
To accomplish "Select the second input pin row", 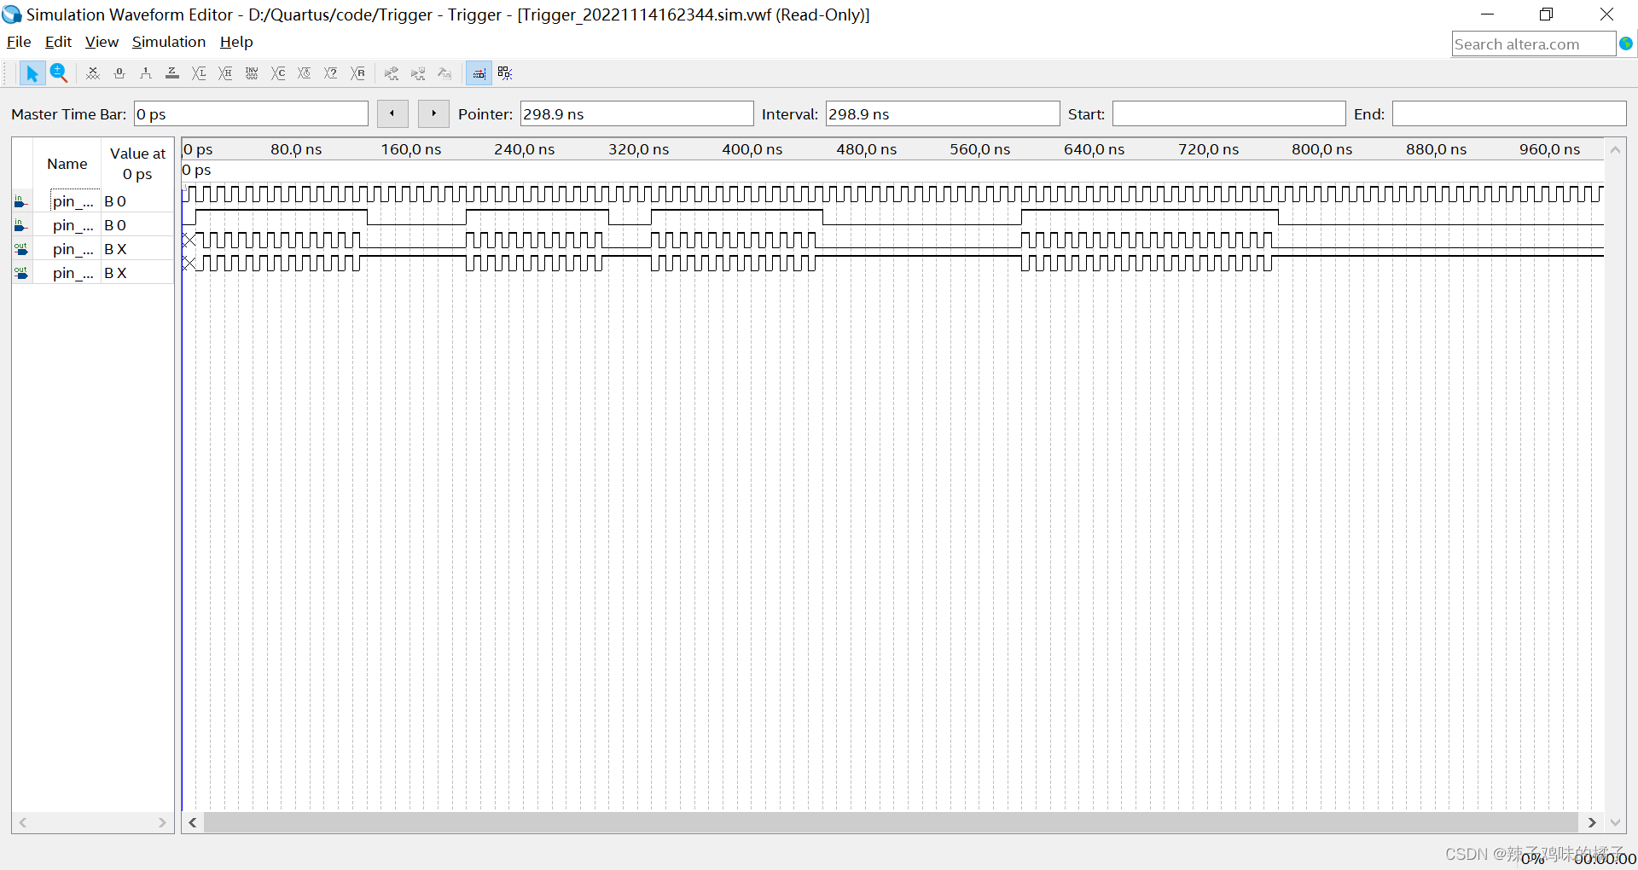I will (x=93, y=225).
